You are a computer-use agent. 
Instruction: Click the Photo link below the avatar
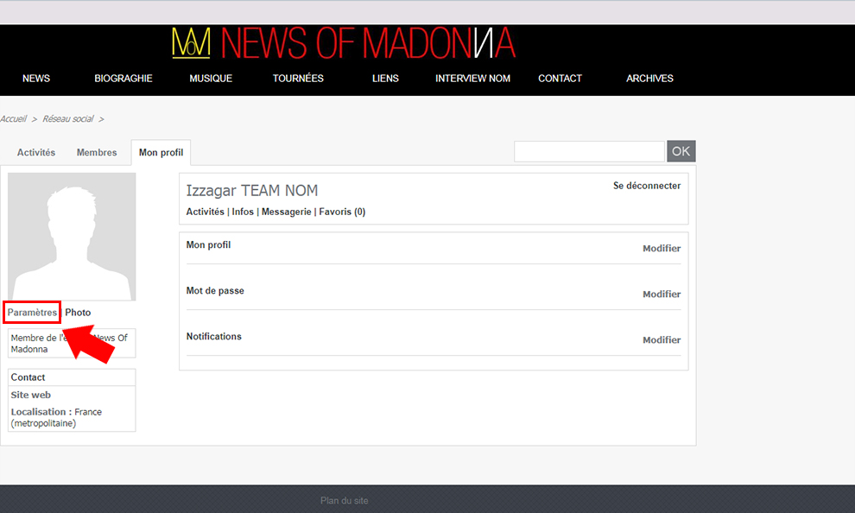click(x=78, y=313)
